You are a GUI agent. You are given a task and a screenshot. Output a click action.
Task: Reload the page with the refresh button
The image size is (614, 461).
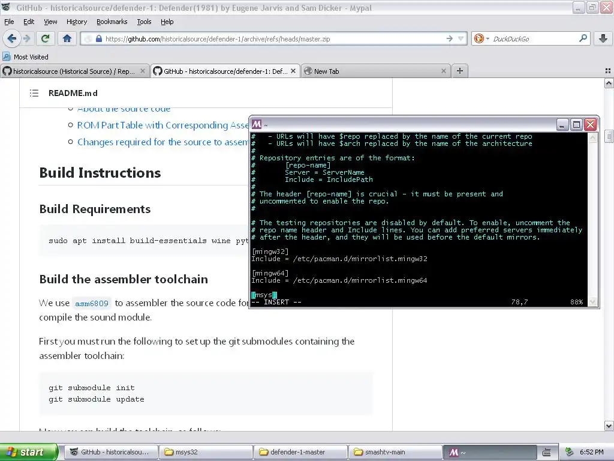pos(46,38)
